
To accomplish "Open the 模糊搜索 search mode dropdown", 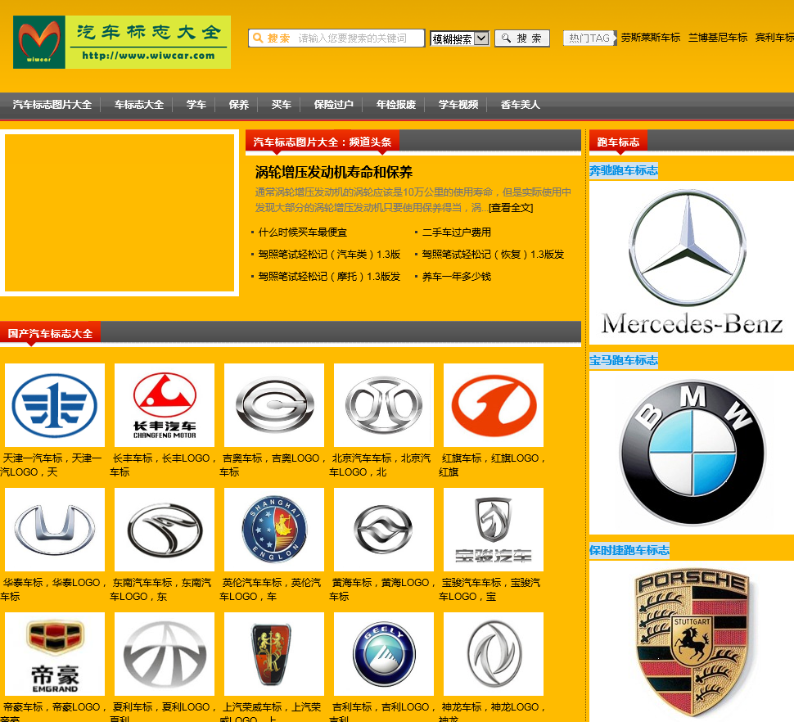I will (459, 38).
